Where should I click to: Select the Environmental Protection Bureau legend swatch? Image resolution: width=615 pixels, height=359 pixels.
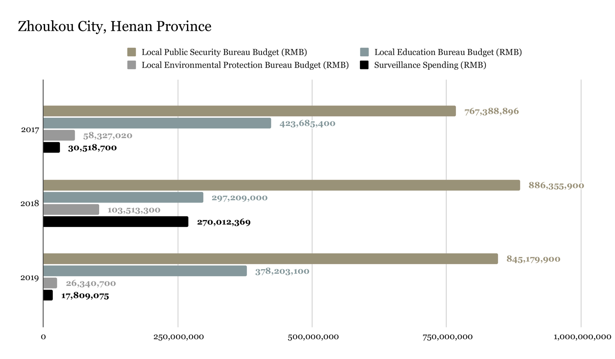132,65
